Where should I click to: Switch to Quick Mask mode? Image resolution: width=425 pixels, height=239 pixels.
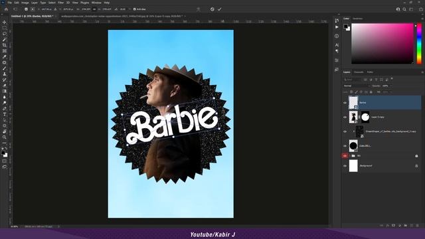pos(5,161)
